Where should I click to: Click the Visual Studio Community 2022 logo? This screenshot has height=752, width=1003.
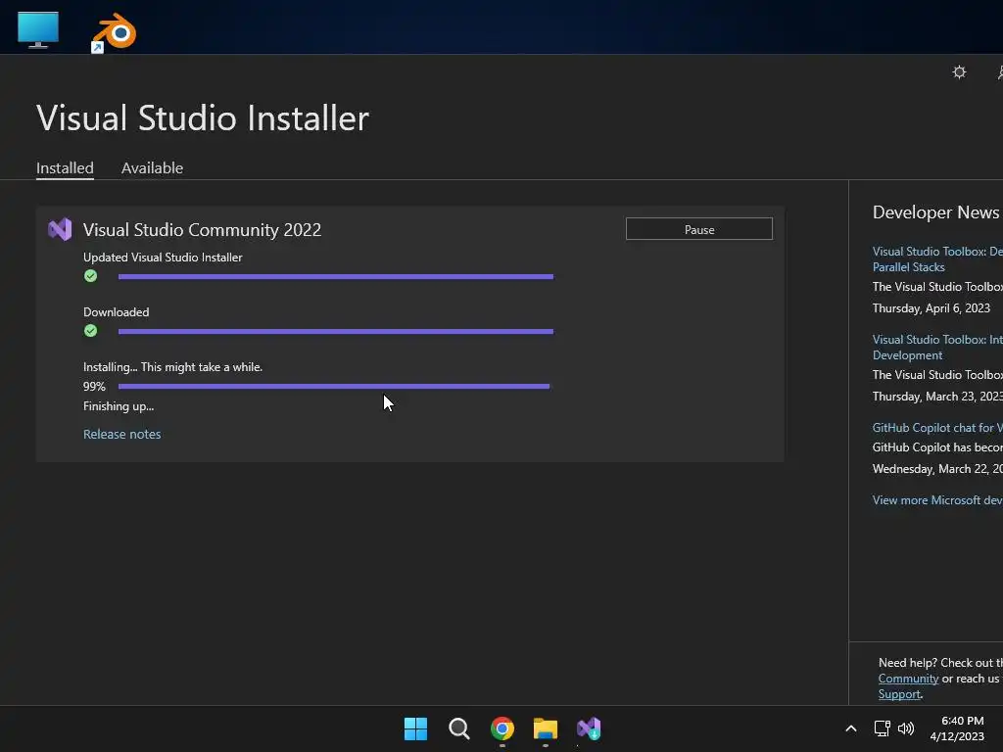coord(60,229)
